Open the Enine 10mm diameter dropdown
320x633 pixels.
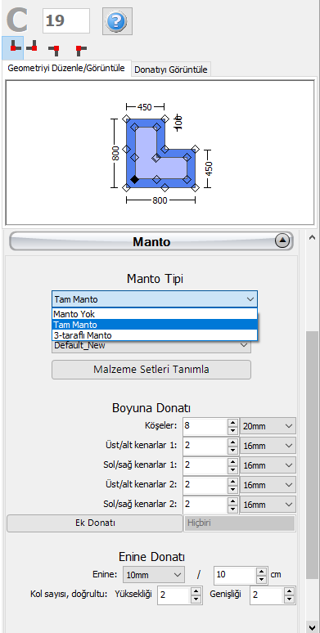(153, 574)
